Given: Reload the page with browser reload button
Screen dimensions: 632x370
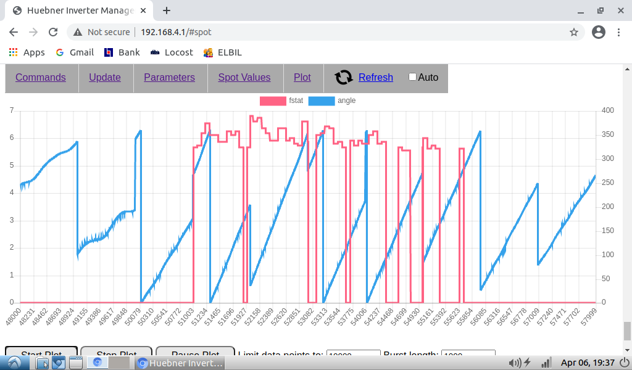Looking at the screenshot, I should (53, 32).
